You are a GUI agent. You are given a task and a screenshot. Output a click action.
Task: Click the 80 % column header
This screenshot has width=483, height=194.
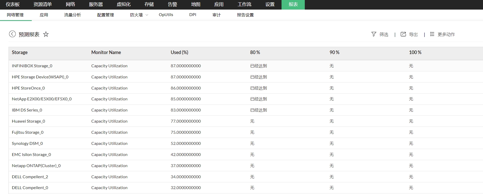255,53
